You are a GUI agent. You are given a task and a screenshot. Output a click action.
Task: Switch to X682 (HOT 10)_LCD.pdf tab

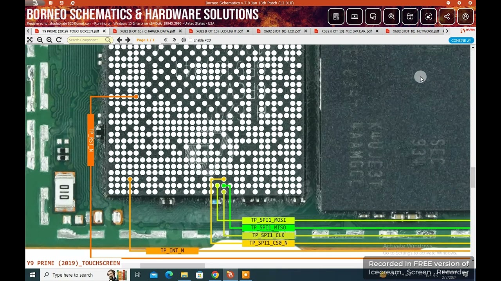pos(282,31)
